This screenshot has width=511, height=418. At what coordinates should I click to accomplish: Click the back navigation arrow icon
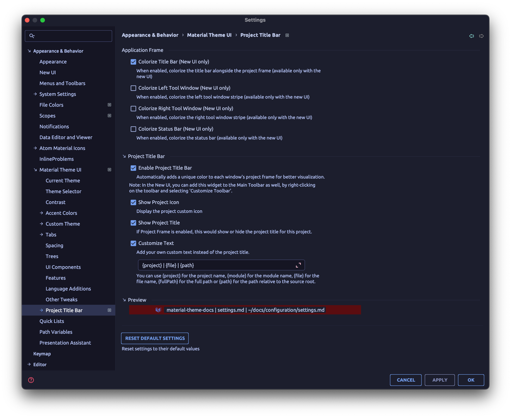pyautogui.click(x=472, y=36)
